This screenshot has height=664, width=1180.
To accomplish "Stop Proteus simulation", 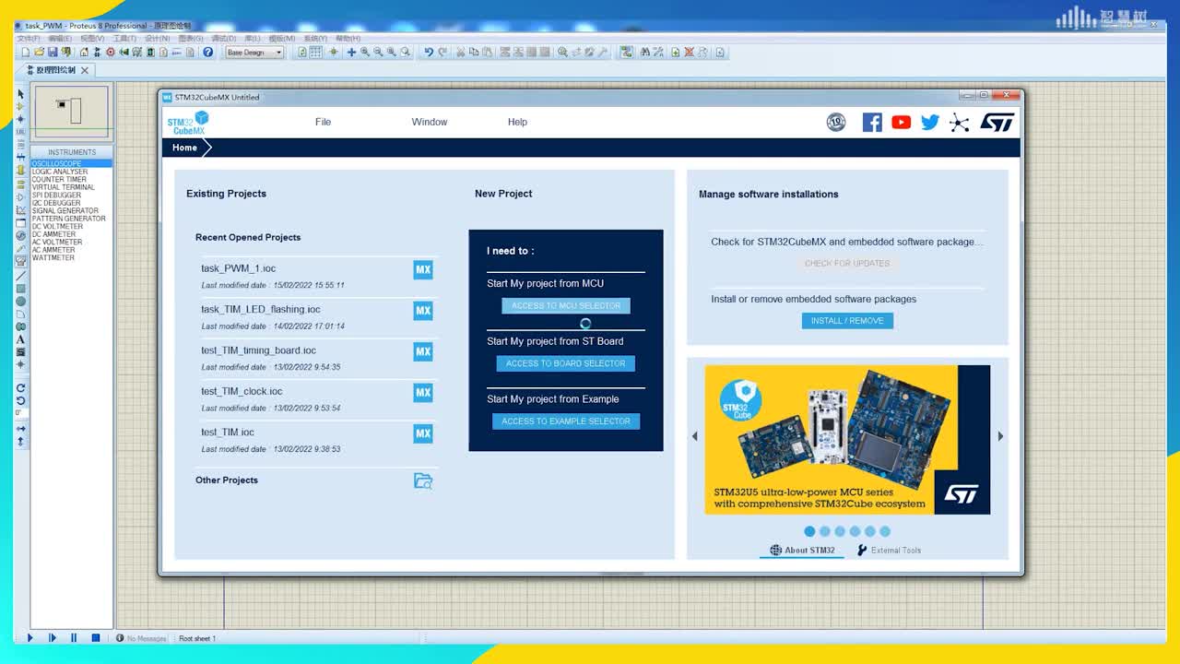I will 96,637.
